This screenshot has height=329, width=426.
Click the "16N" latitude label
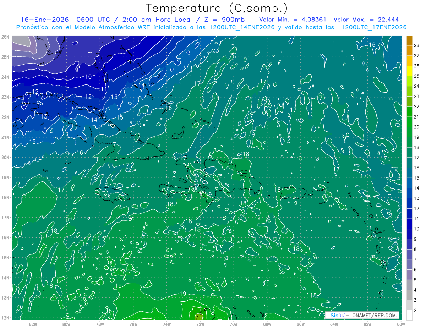5,237
